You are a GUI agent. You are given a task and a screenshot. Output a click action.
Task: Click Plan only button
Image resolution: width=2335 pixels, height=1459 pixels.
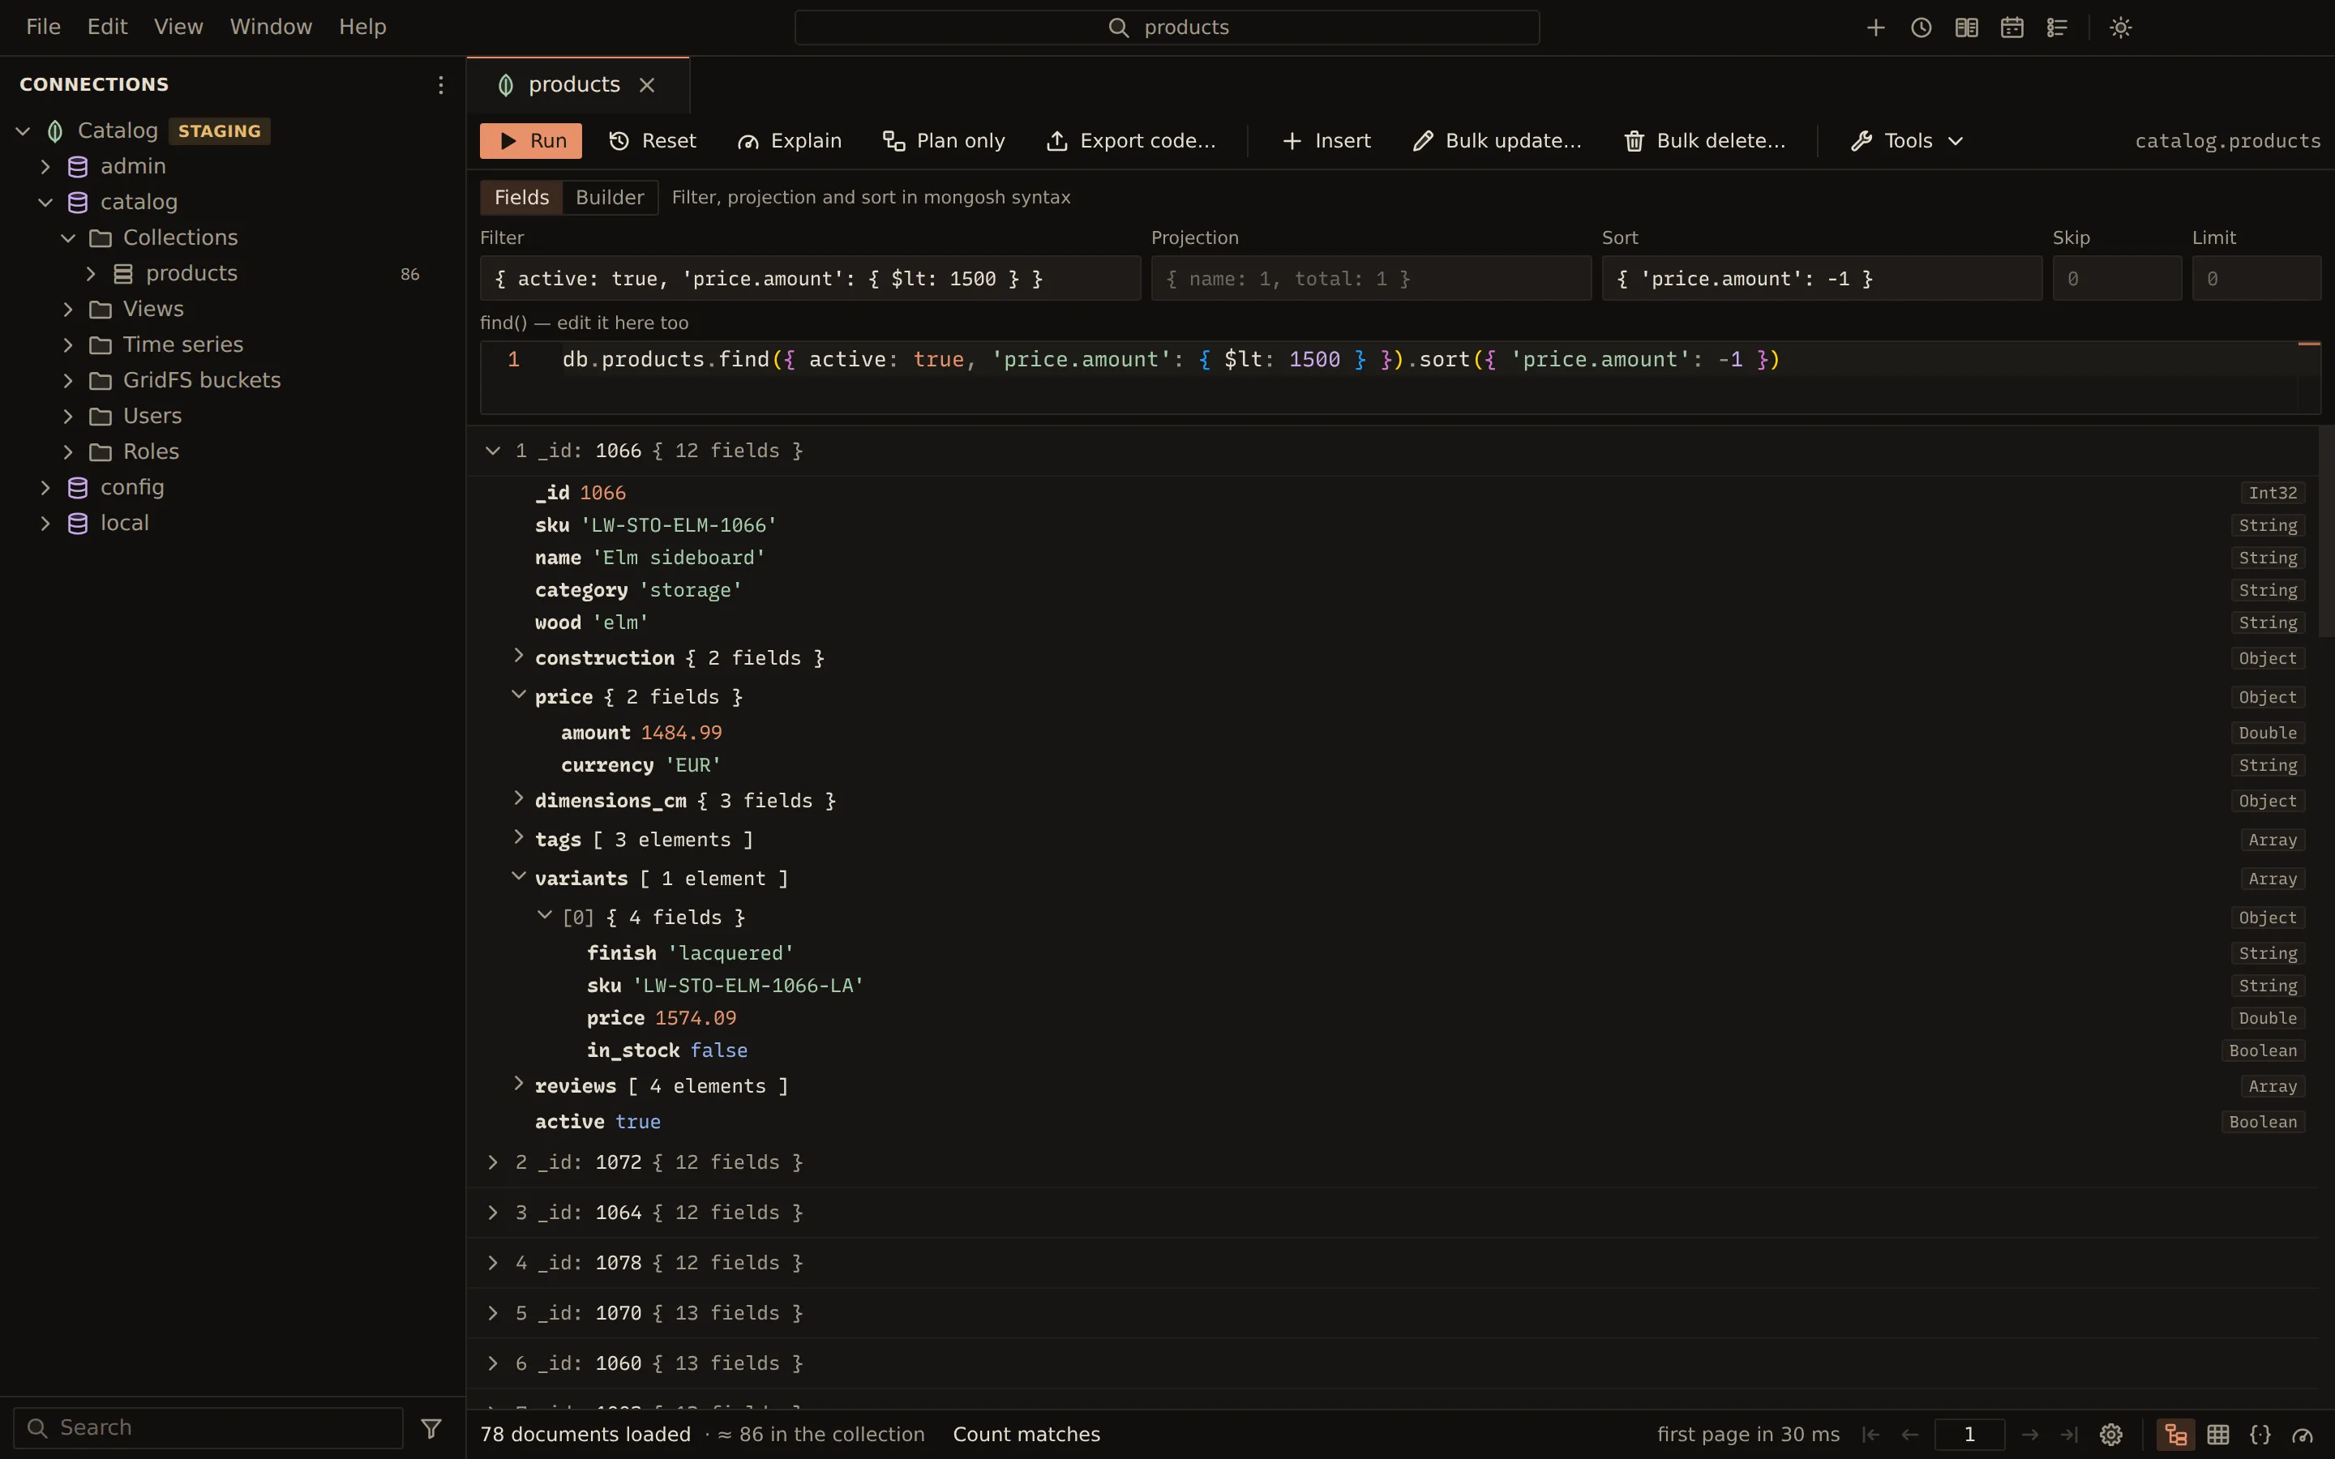(x=944, y=141)
